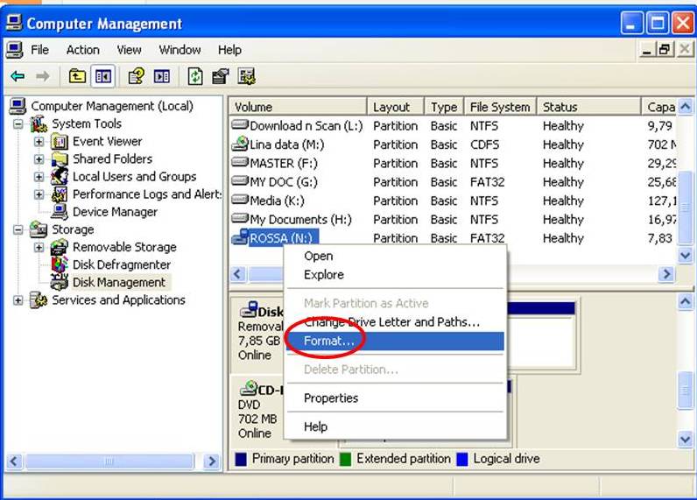Select Change Drive Letter and Paths...
Image resolution: width=697 pixels, height=500 pixels.
click(x=395, y=321)
